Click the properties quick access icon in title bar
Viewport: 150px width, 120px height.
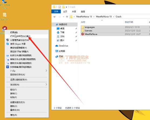[60, 7]
